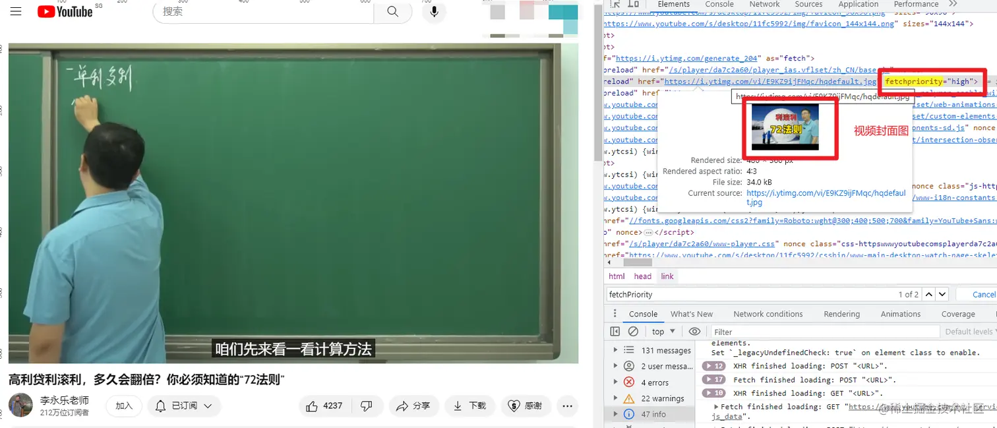This screenshot has height=428, width=997.
Task: Click the blackboard video to pause
Action: point(293,203)
